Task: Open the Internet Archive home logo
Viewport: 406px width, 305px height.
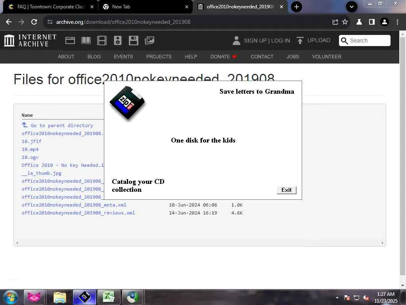Action: point(30,41)
